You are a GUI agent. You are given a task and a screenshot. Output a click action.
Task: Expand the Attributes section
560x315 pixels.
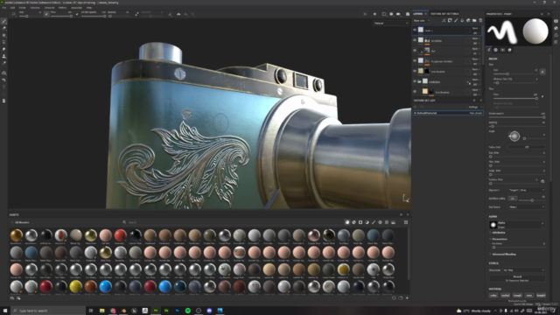point(498,233)
